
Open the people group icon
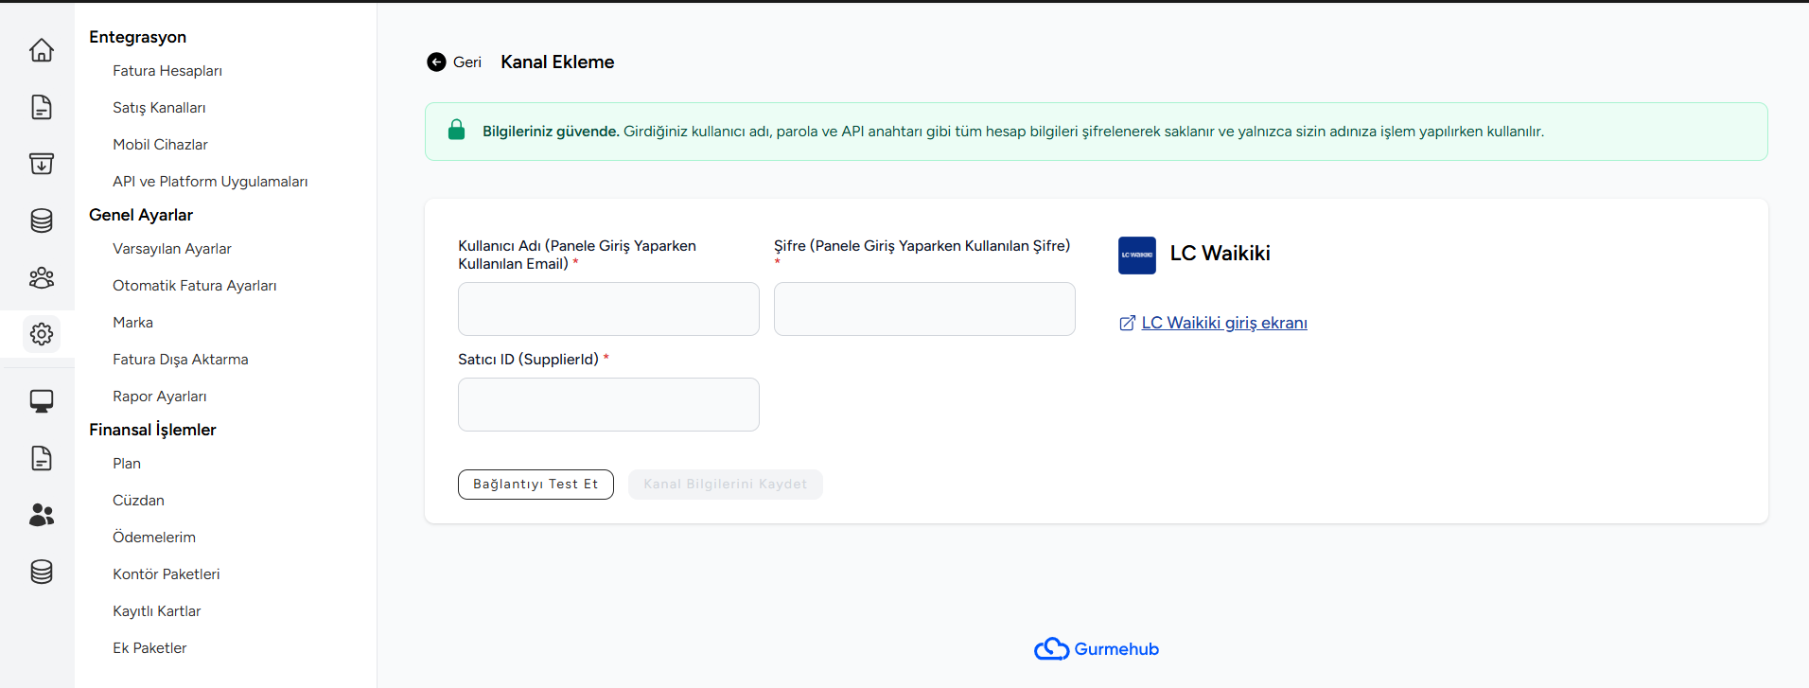[42, 277]
